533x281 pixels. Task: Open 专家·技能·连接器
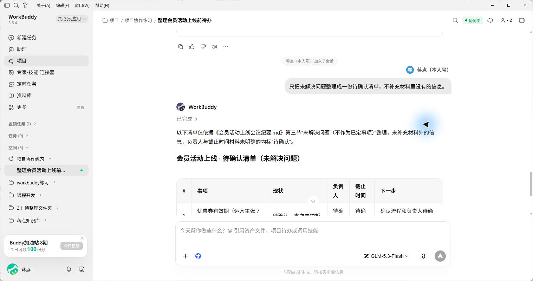[x=46, y=72]
